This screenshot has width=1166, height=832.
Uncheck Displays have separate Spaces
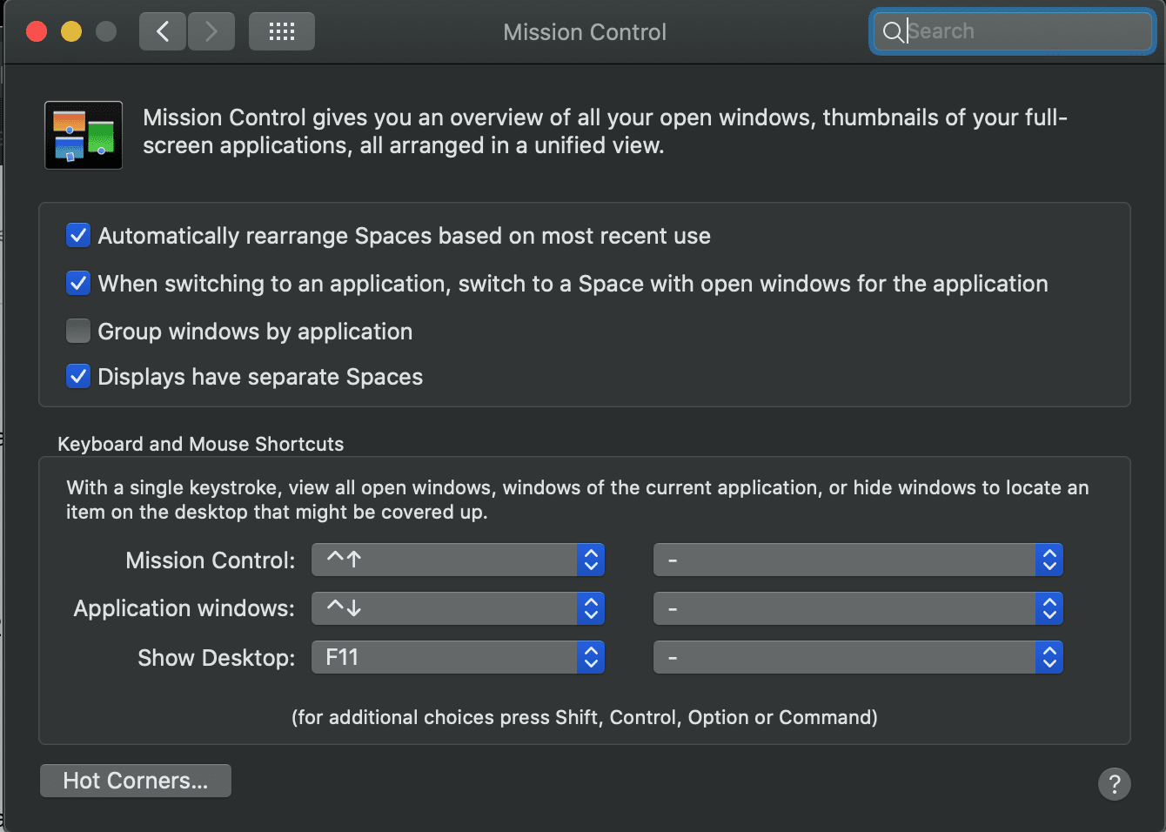78,376
